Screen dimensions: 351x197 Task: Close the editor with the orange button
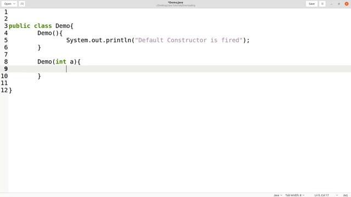pyautogui.click(x=346, y=4)
